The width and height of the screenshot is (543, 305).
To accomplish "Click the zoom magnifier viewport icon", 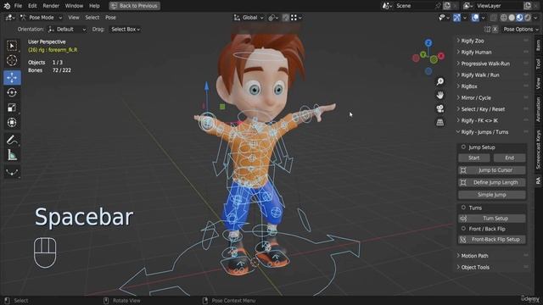I will coord(439,81).
